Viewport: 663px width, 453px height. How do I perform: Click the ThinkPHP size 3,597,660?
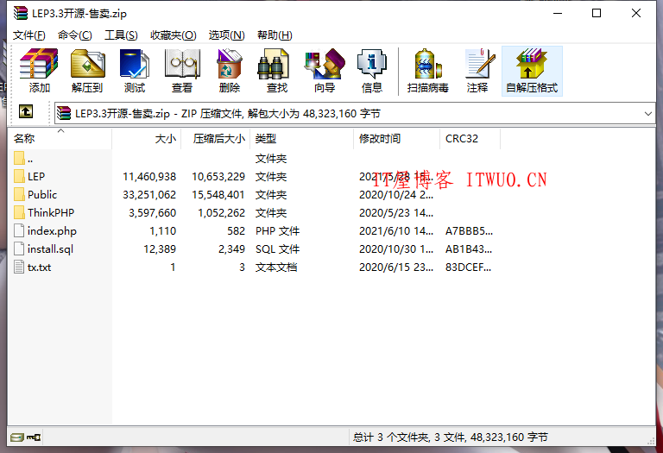(x=152, y=213)
